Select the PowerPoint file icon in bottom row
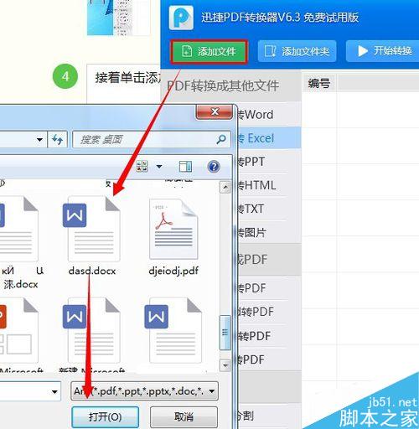Image resolution: width=419 pixels, height=429 pixels. (x=18, y=330)
